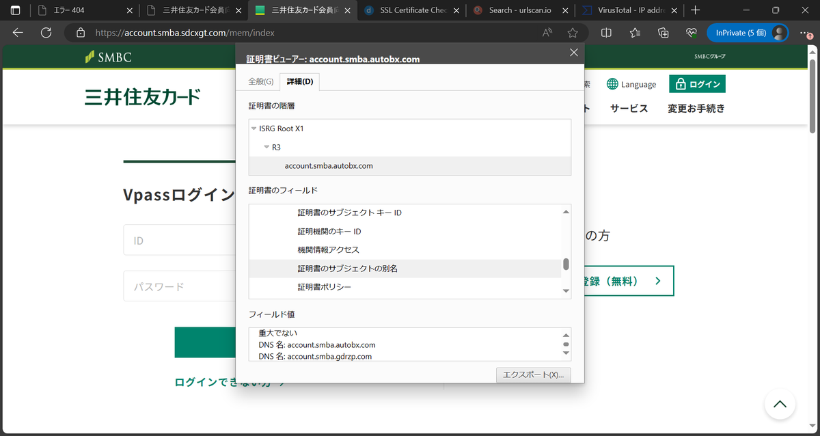Collapse the ISRG Root X1 tree node

point(254,128)
